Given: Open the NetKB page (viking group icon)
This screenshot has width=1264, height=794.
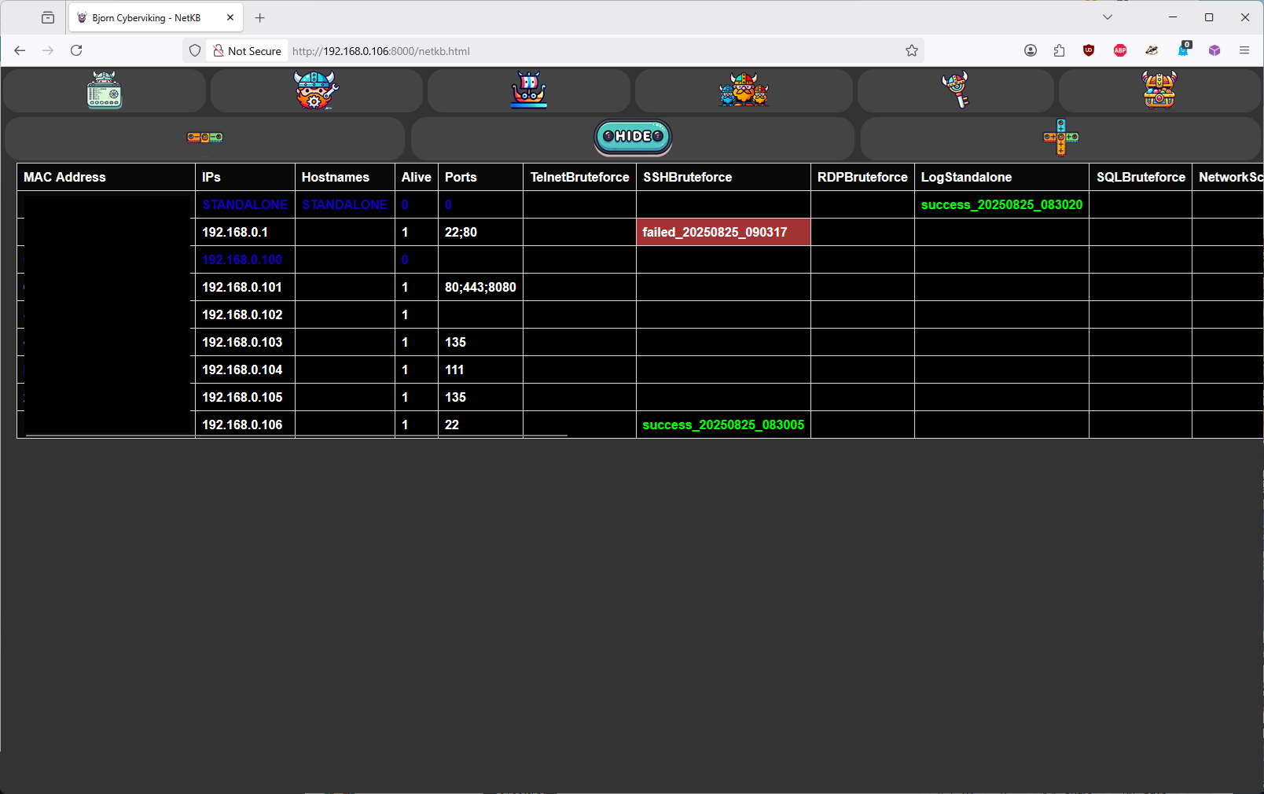Looking at the screenshot, I should tap(744, 90).
